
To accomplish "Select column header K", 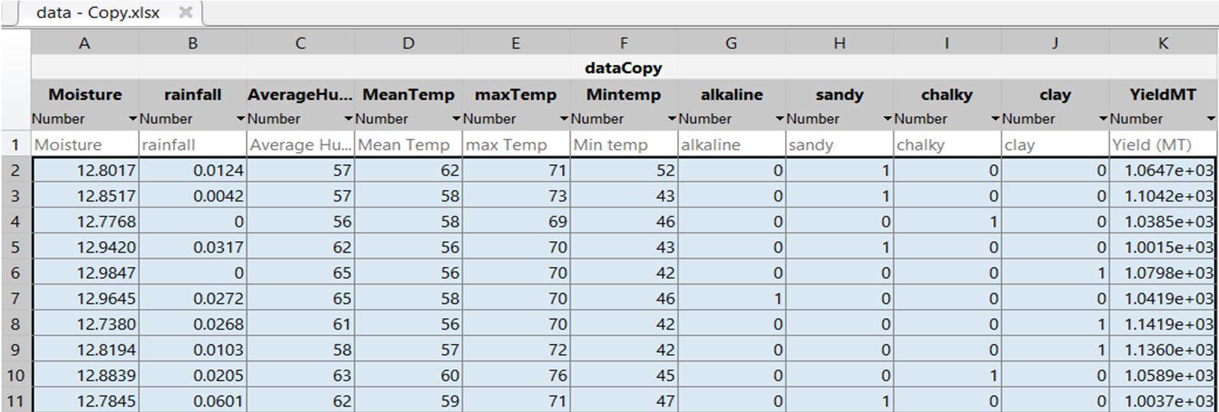I will point(1162,43).
